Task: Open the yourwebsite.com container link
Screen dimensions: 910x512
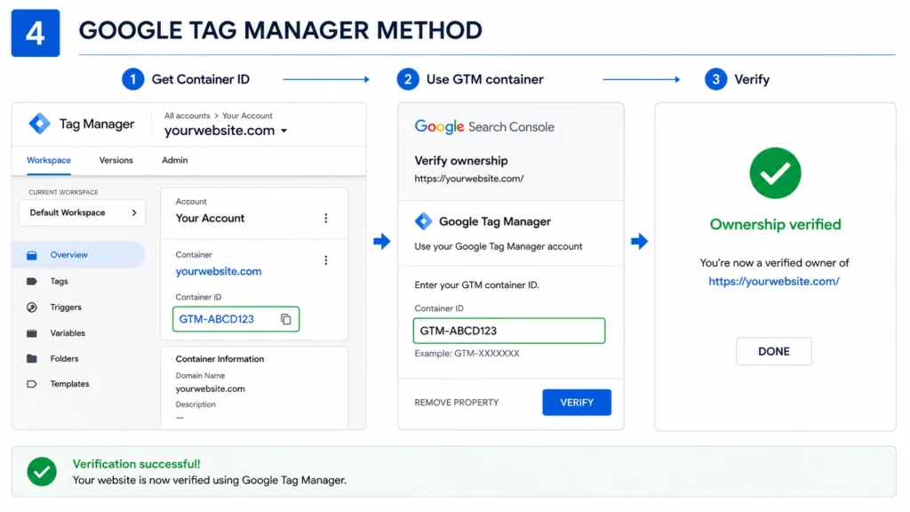Action: (x=219, y=271)
